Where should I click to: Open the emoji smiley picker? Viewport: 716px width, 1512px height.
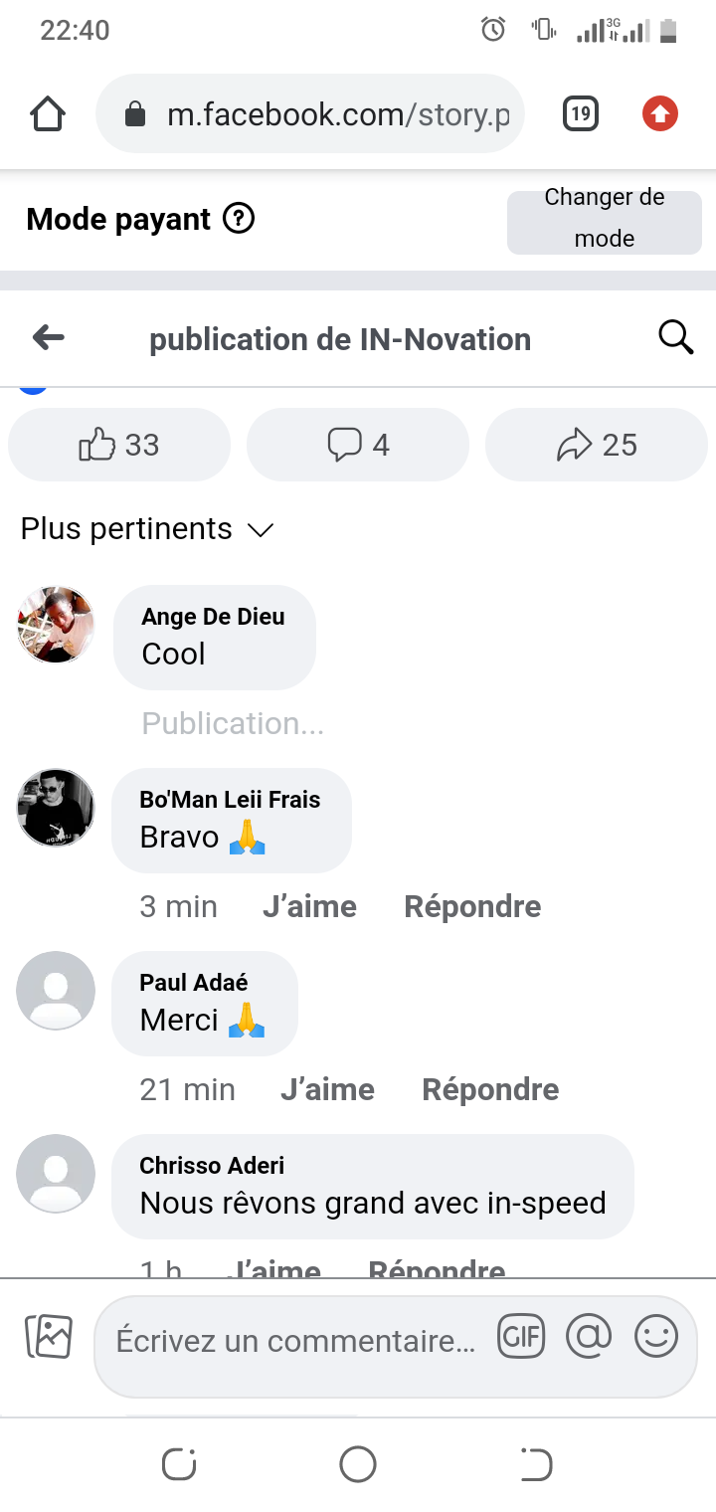(x=656, y=1336)
